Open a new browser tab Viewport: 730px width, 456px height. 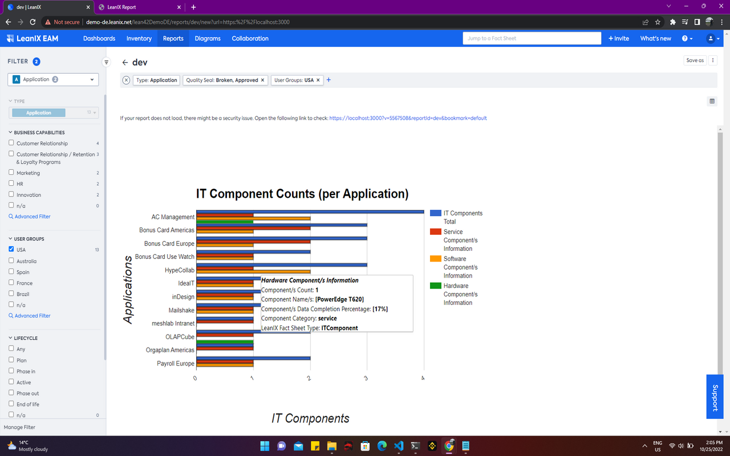coord(193,7)
